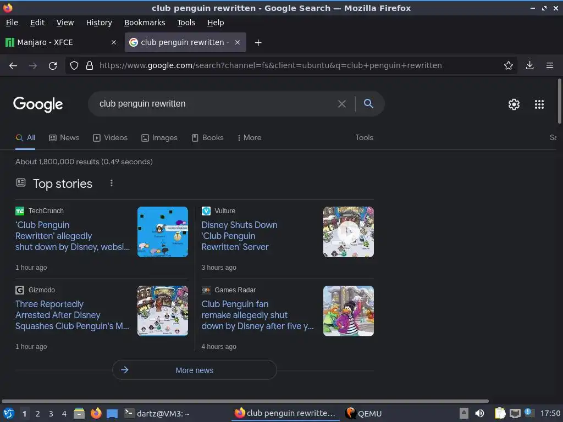Image resolution: width=563 pixels, height=422 pixels.
Task: Click the browser forward arrow
Action: point(32,66)
